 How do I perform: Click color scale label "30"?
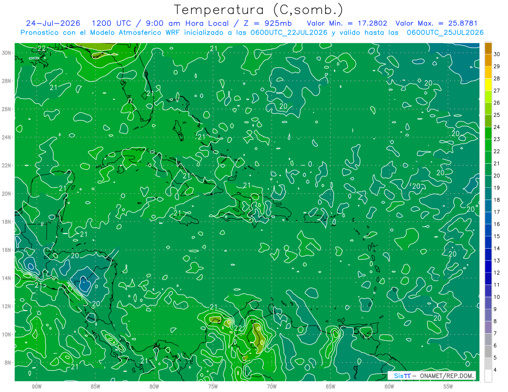(497, 54)
